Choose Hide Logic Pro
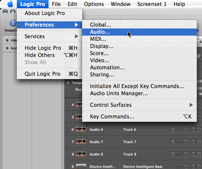Screen dimensions: 202x169 pyautogui.click(x=49, y=48)
